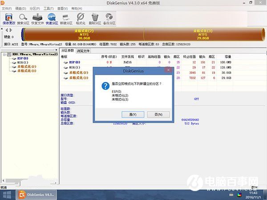The width and height of the screenshot is (267, 200).
Task: Open the 分区(P) menu
Action: point(35,8)
